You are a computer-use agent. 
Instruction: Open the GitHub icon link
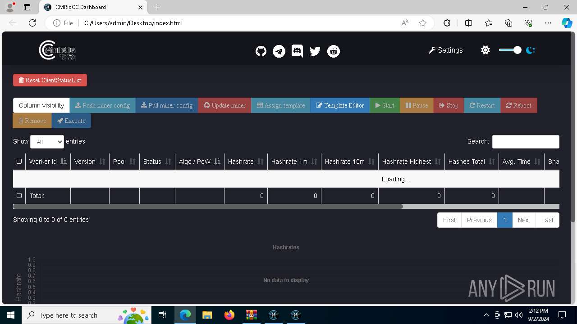pyautogui.click(x=261, y=51)
